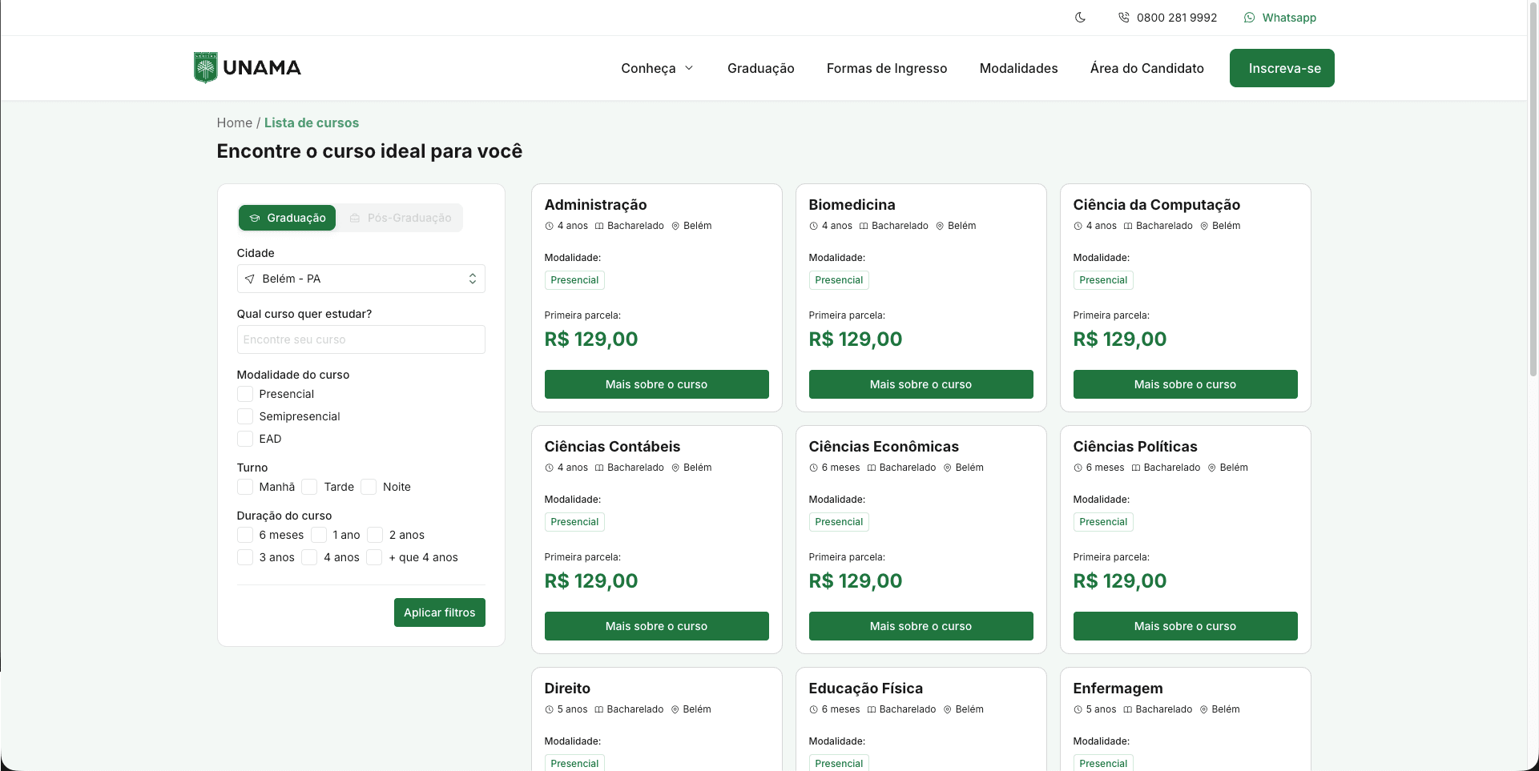Check the 6 meses duration filter
The height and width of the screenshot is (771, 1539).
pyautogui.click(x=244, y=535)
